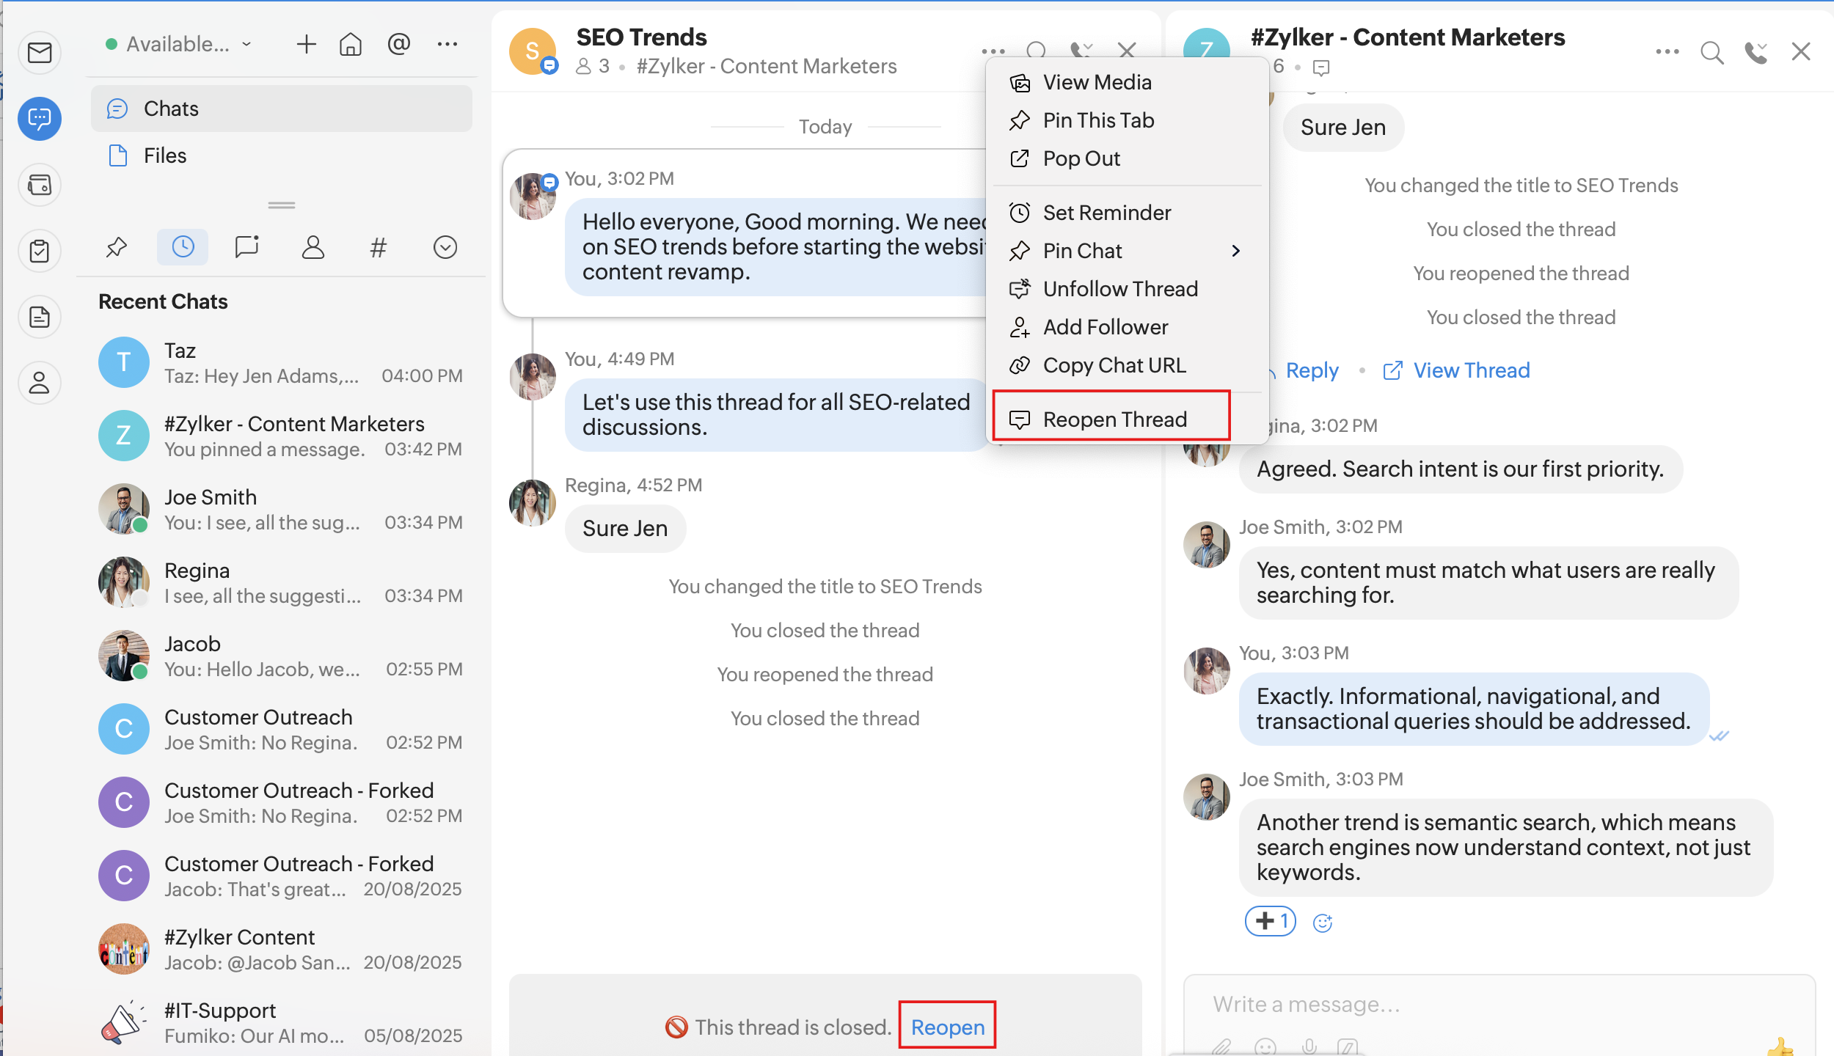1834x1056 pixels.
Task: Select the recent chats clock filter
Action: [183, 247]
